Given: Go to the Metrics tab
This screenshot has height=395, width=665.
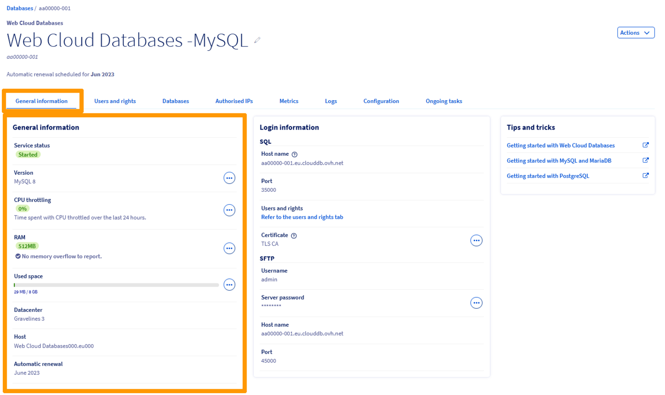Looking at the screenshot, I should point(289,101).
